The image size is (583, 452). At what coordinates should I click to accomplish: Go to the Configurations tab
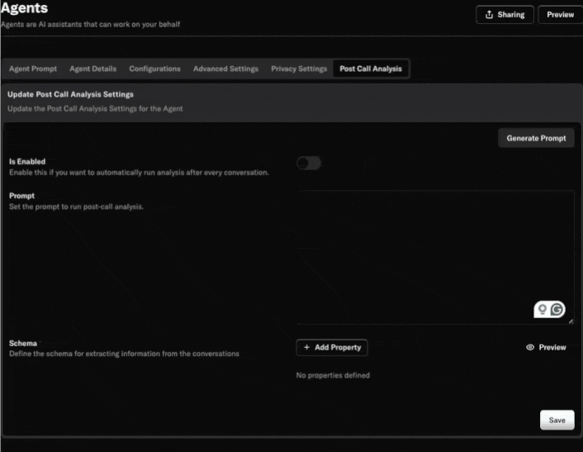click(154, 69)
